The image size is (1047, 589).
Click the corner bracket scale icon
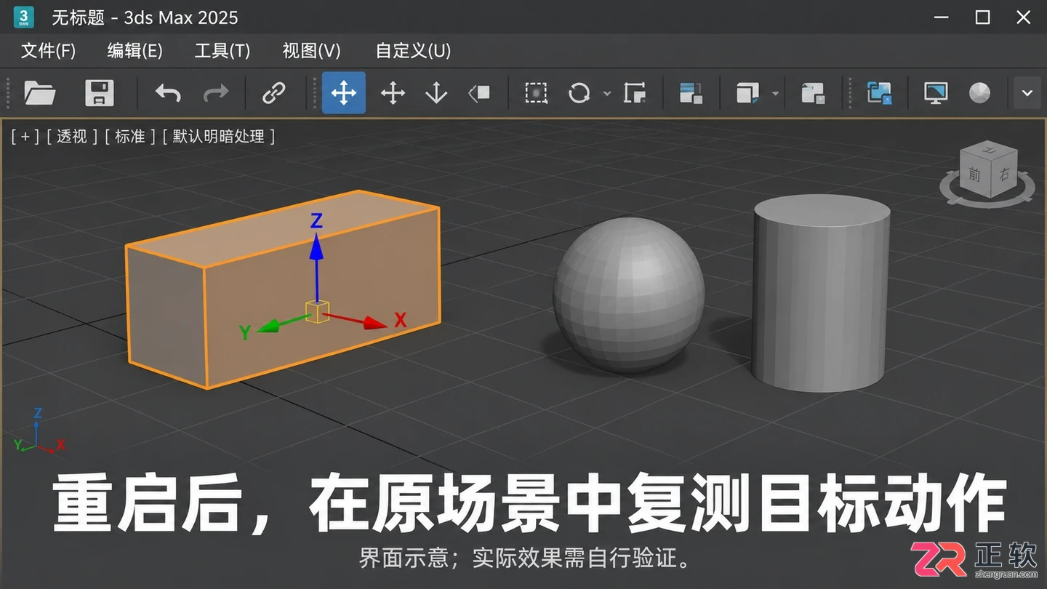635,93
